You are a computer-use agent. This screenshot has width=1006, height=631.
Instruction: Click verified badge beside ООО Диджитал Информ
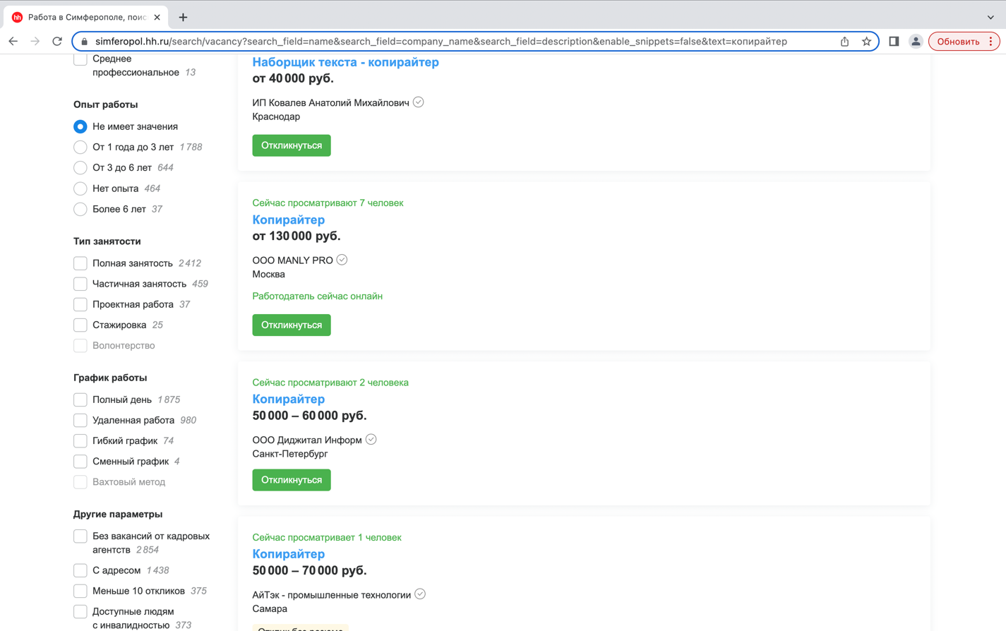pos(371,440)
